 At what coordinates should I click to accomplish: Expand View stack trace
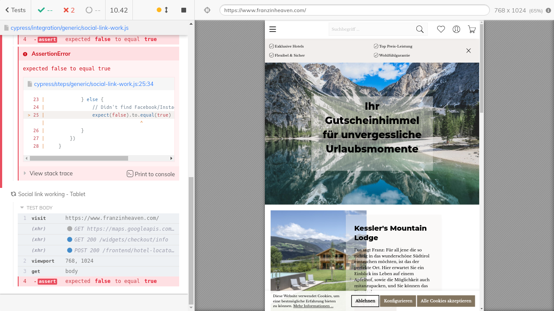click(51, 173)
